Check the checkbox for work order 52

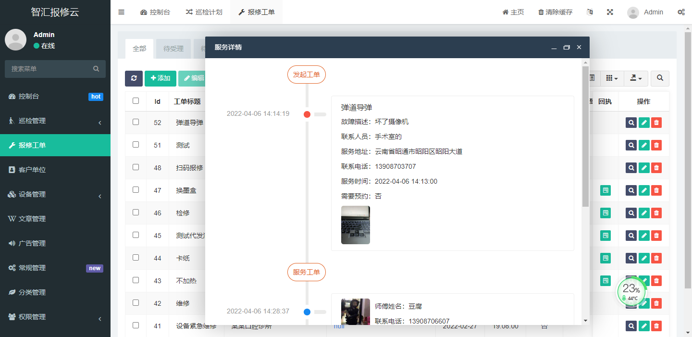(x=136, y=123)
